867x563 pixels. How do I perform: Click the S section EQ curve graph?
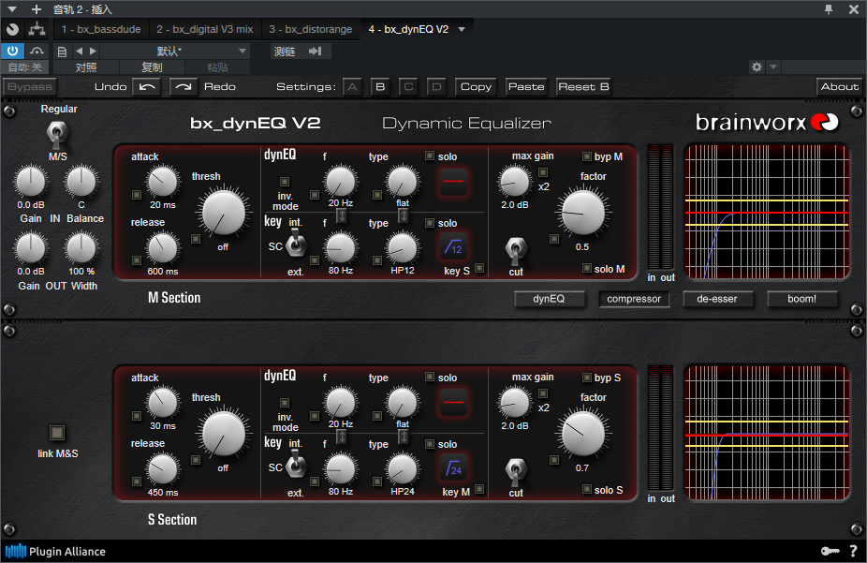(767, 433)
